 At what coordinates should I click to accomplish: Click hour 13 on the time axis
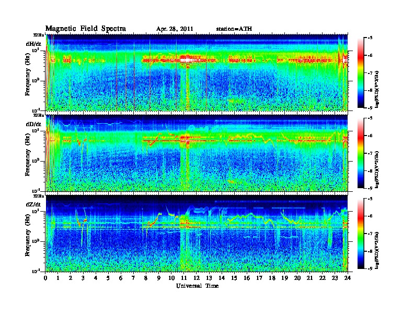[209, 278]
